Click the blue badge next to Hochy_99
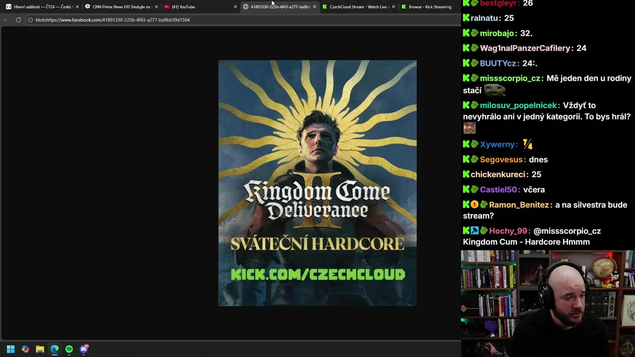Viewport: 635px width, 357px height. [474, 231]
